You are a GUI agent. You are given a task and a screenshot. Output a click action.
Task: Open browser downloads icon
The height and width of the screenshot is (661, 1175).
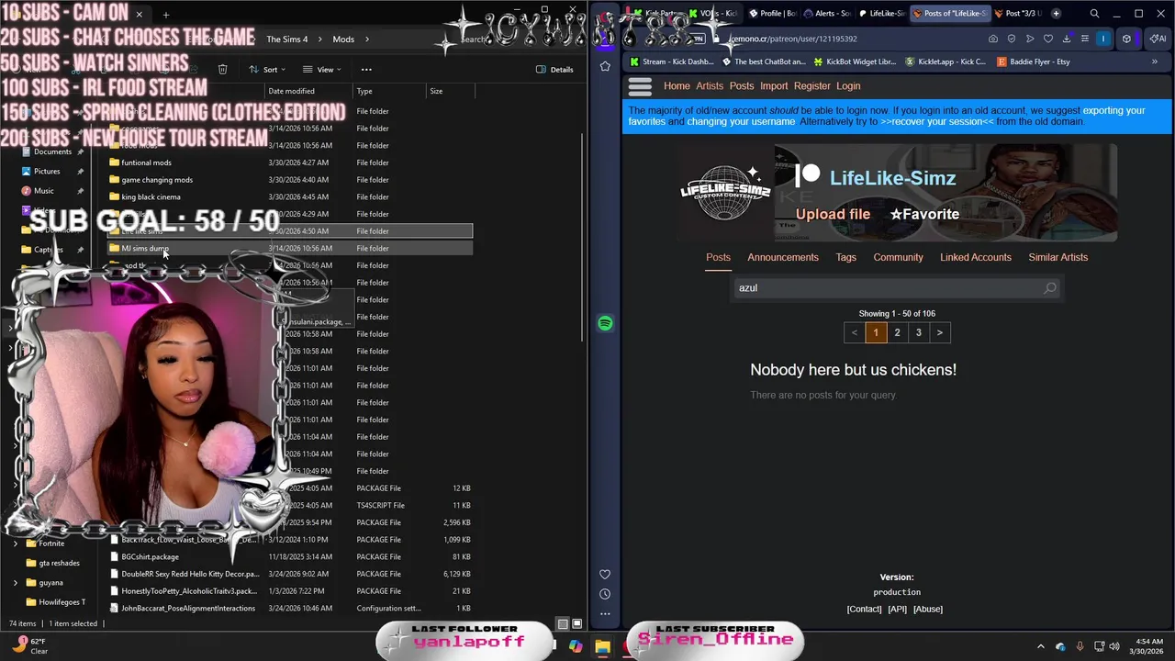tap(1067, 39)
